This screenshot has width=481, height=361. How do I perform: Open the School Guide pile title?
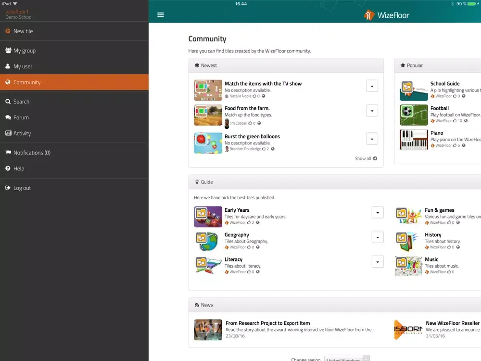pyautogui.click(x=445, y=83)
